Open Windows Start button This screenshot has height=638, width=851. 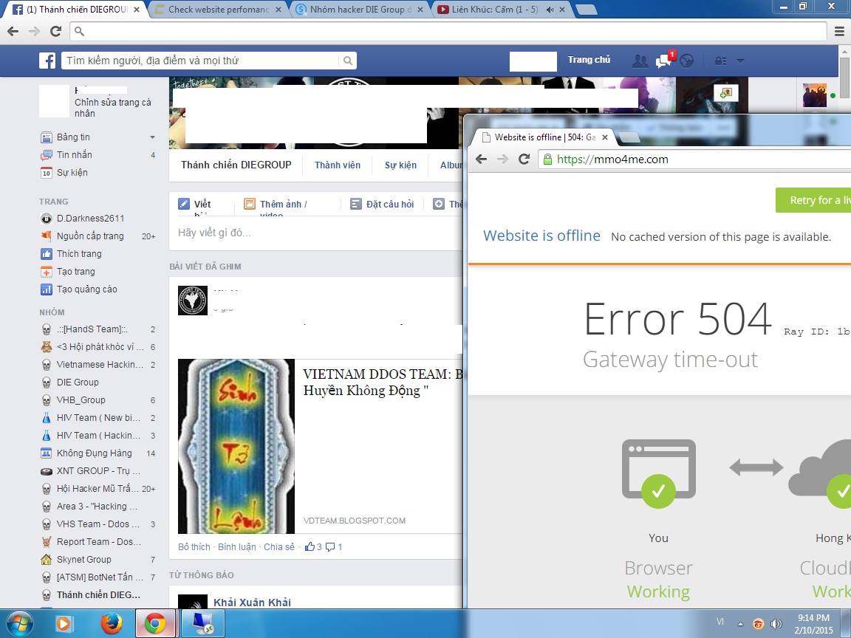[x=19, y=624]
